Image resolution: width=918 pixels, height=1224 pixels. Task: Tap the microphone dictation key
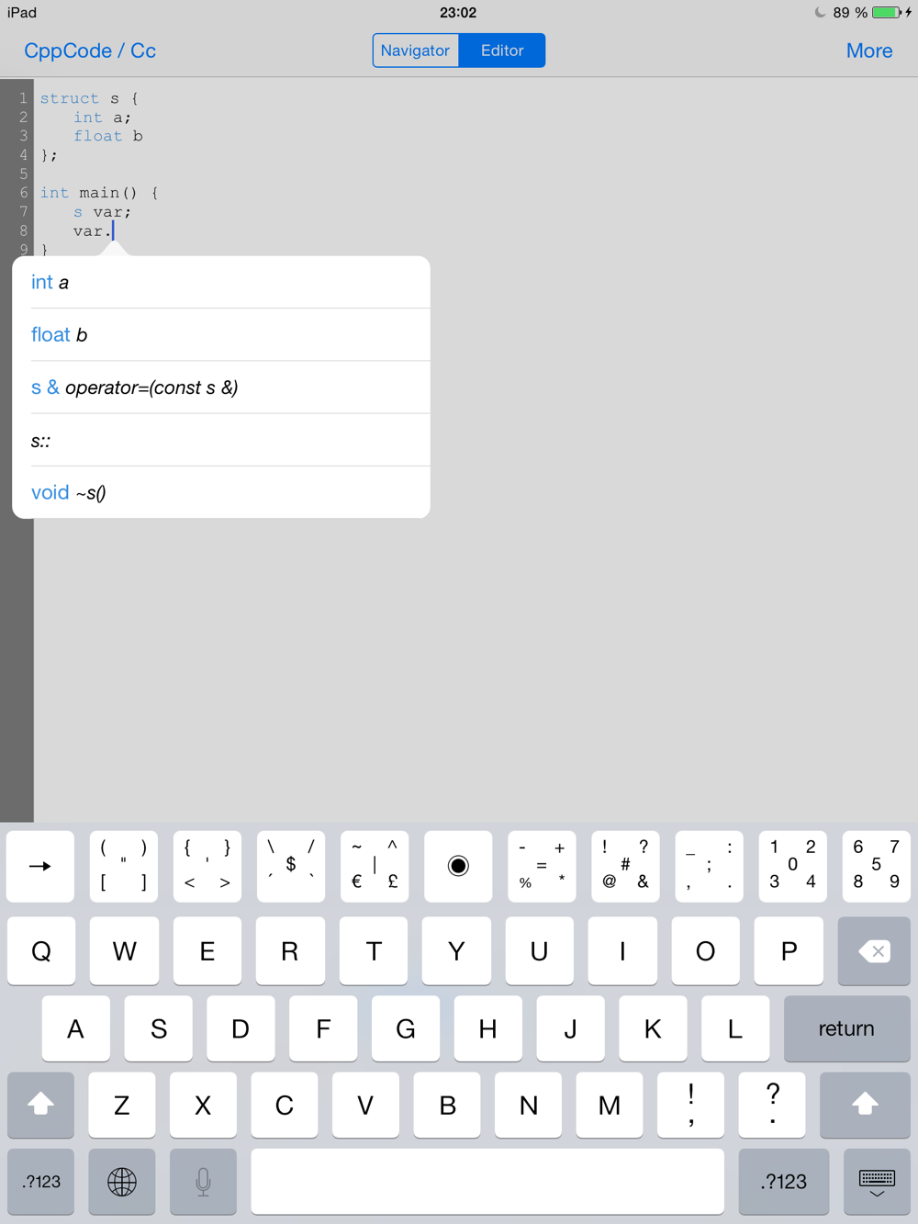(203, 1182)
